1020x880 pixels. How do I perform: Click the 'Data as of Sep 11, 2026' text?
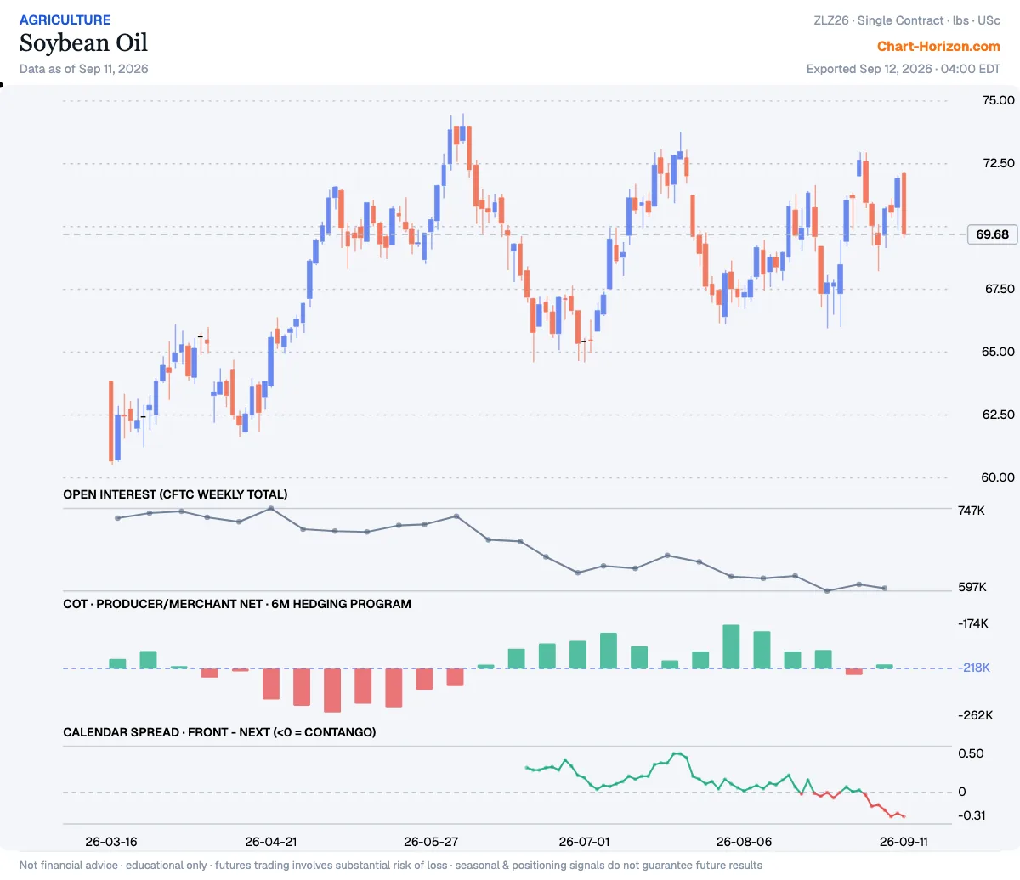coord(83,69)
